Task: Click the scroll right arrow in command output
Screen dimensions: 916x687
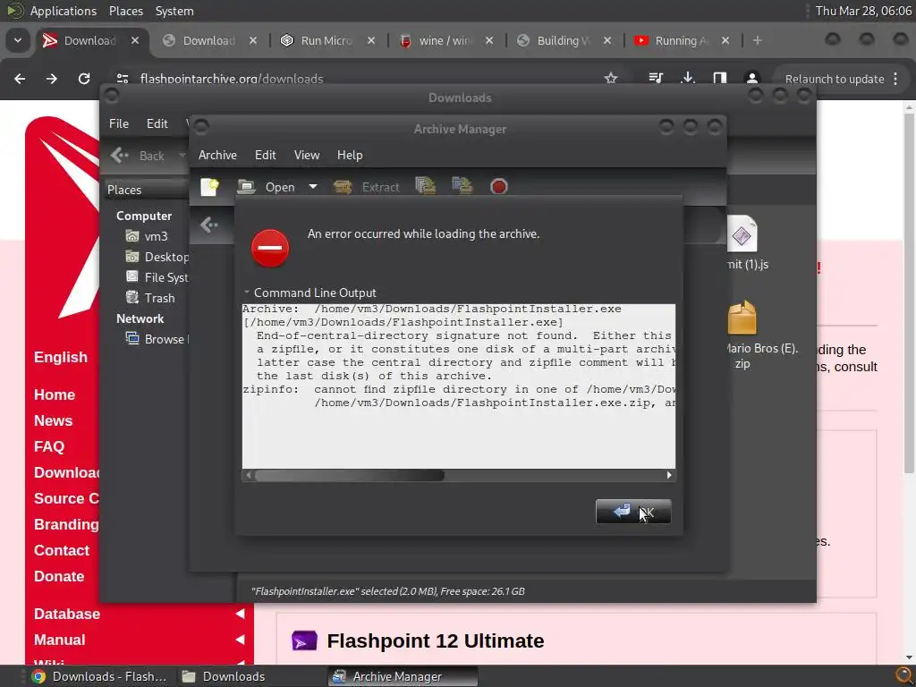Action: click(669, 476)
